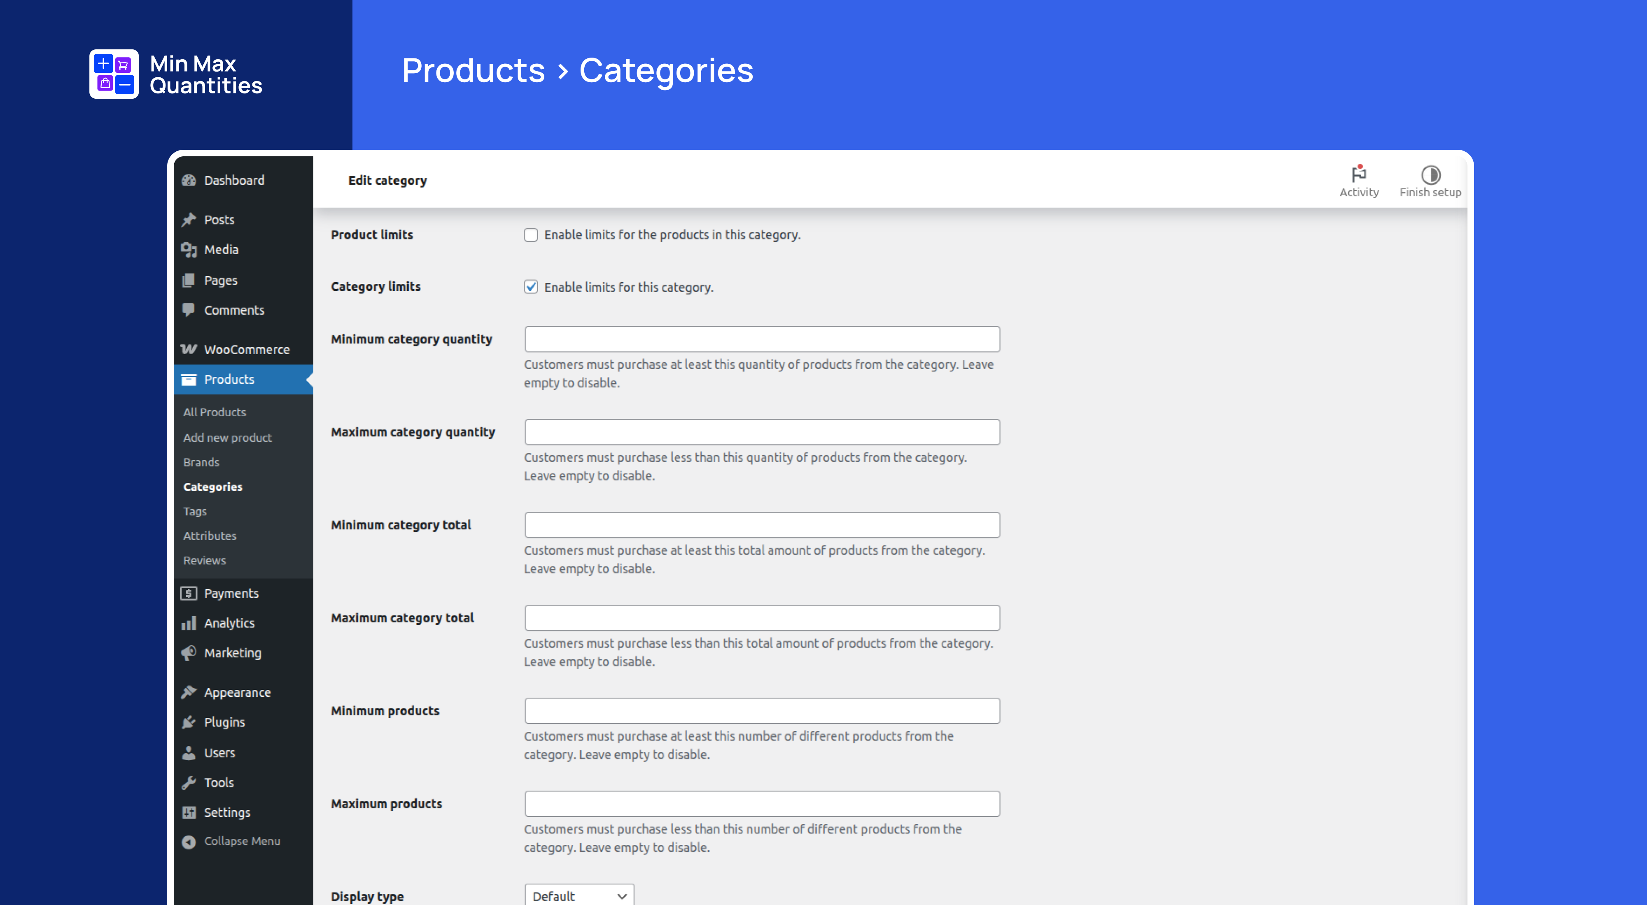Disable limits for this category
Viewport: 1647px width, 905px height.
531,288
